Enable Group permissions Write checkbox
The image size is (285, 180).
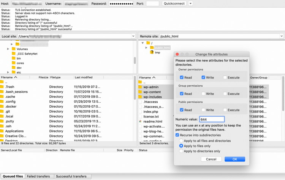[x=203, y=94]
